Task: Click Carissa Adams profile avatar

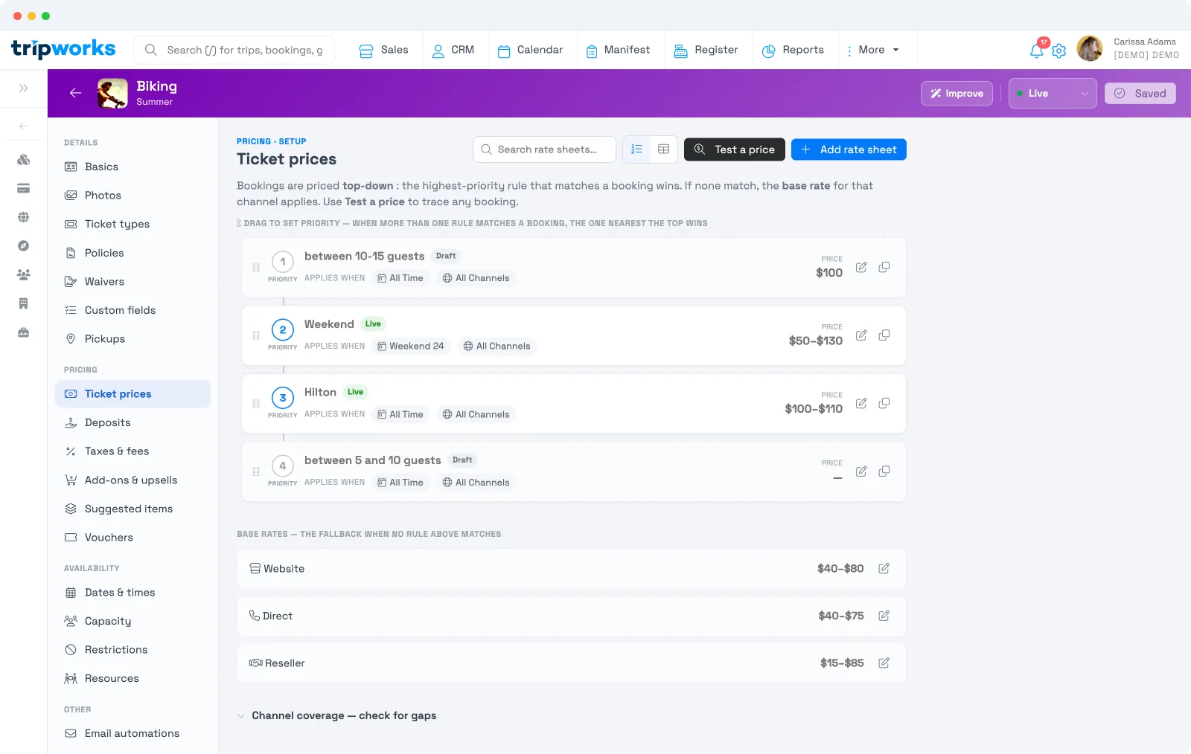Action: click(x=1090, y=48)
